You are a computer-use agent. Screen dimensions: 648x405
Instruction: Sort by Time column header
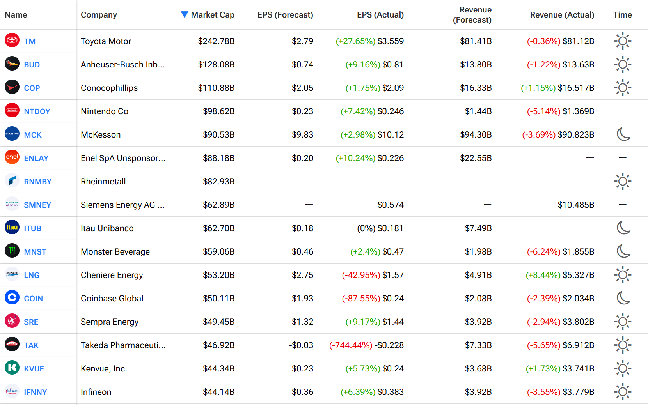click(x=622, y=15)
